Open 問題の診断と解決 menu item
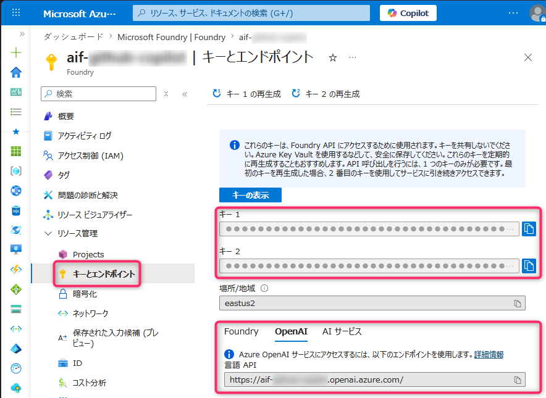Screen dimensions: 546x398 click(88, 195)
